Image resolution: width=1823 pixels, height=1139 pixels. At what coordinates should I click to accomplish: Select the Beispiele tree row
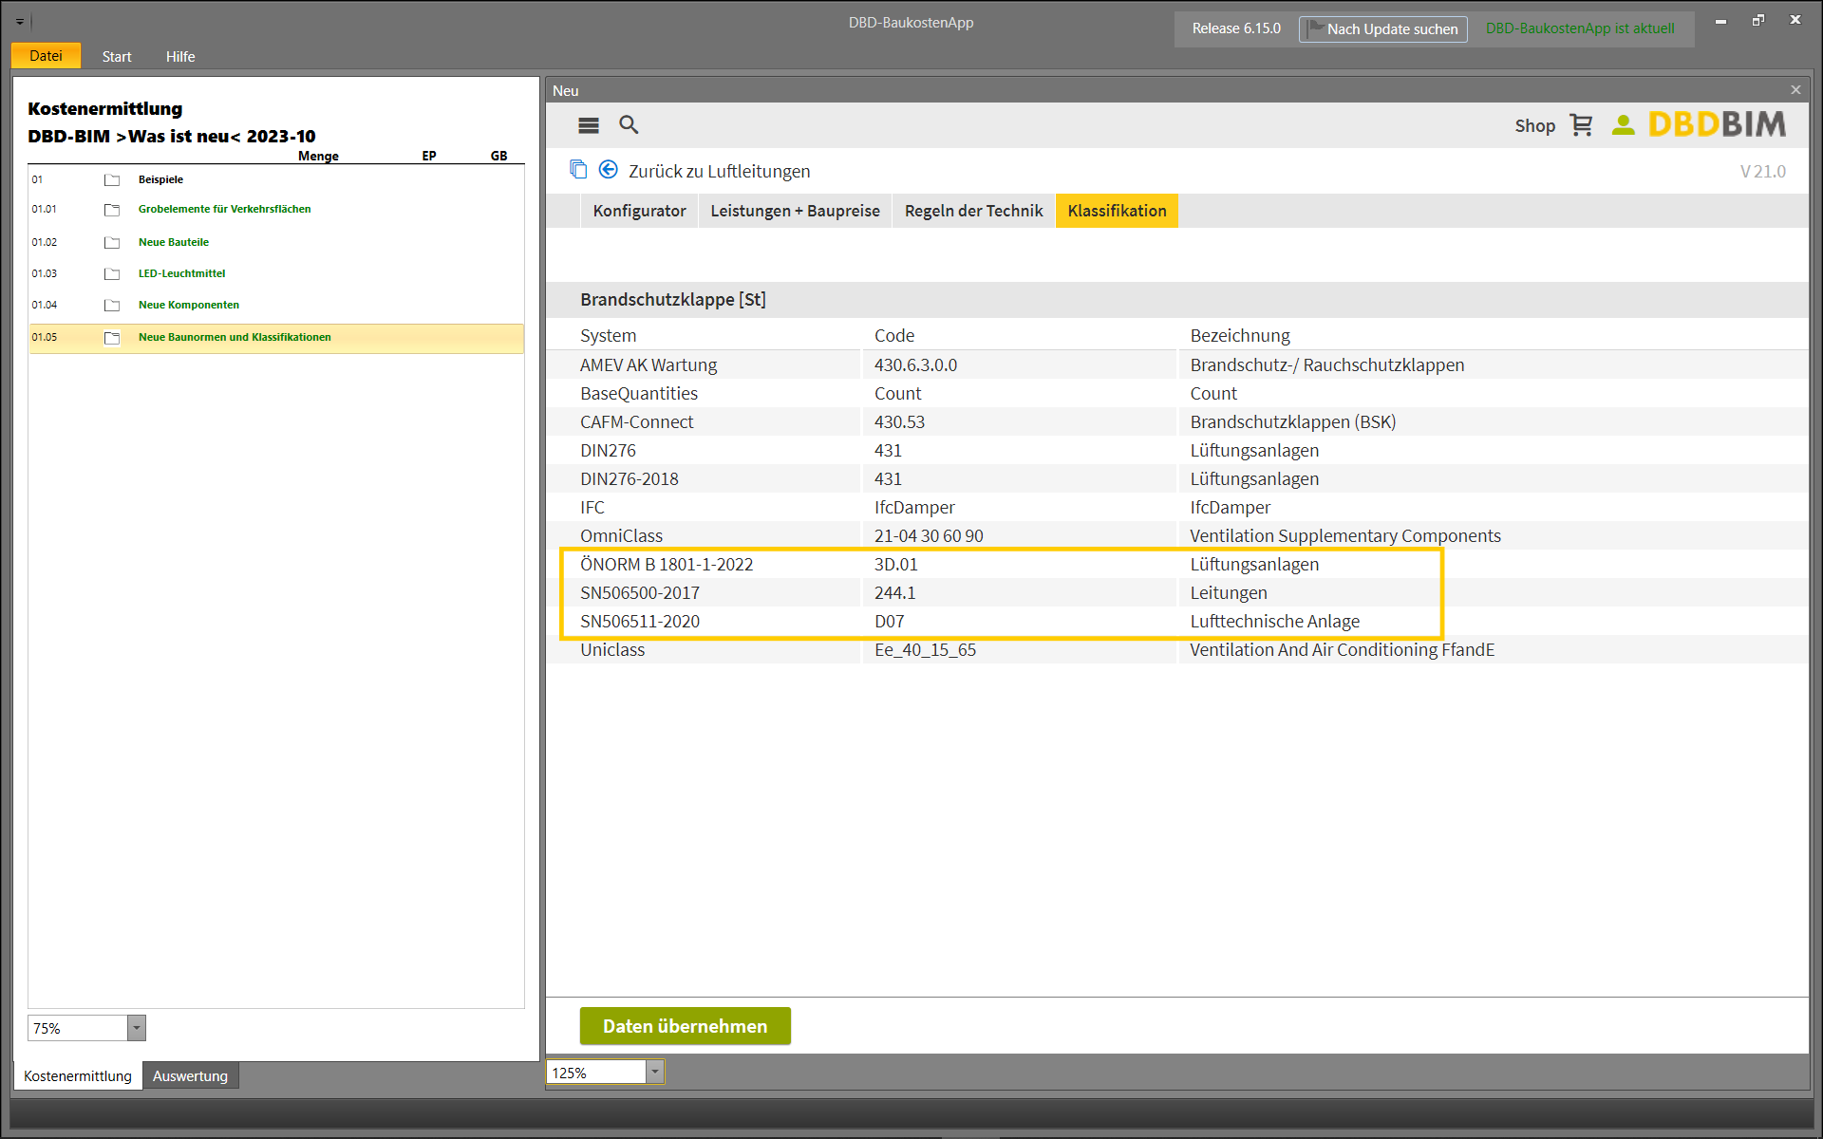[x=276, y=179]
